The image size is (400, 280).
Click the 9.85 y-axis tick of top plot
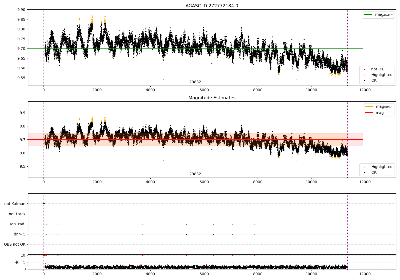point(21,19)
